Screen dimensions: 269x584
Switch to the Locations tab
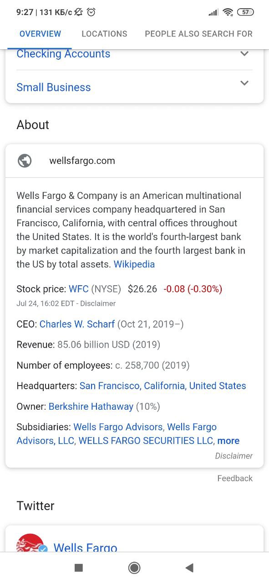(104, 34)
